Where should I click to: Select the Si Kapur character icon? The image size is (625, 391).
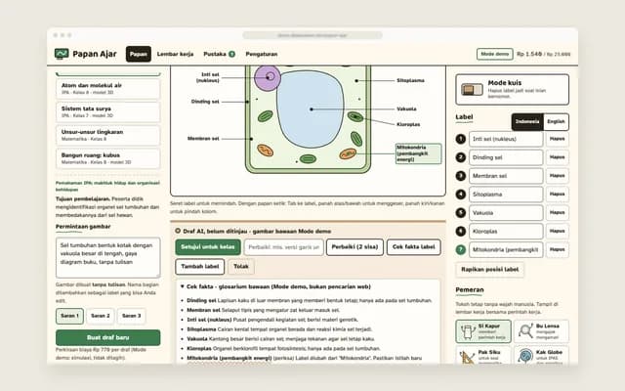coord(468,331)
